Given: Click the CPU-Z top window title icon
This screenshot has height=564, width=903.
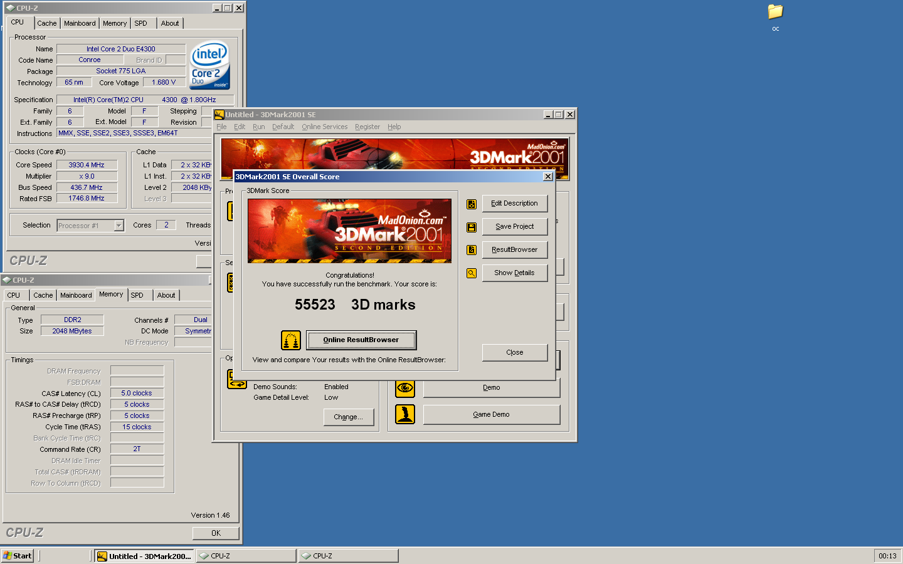Looking at the screenshot, I should click(x=10, y=8).
